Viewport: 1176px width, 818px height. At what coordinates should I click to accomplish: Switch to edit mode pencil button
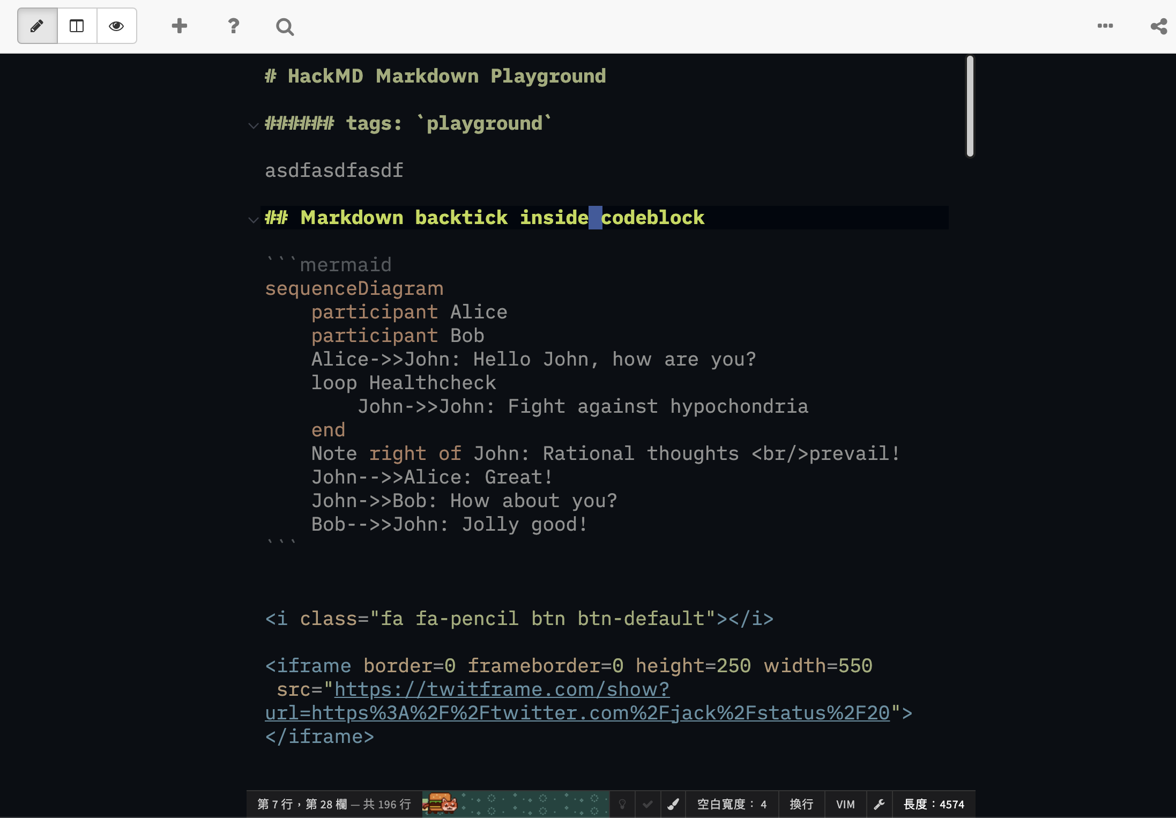[37, 26]
